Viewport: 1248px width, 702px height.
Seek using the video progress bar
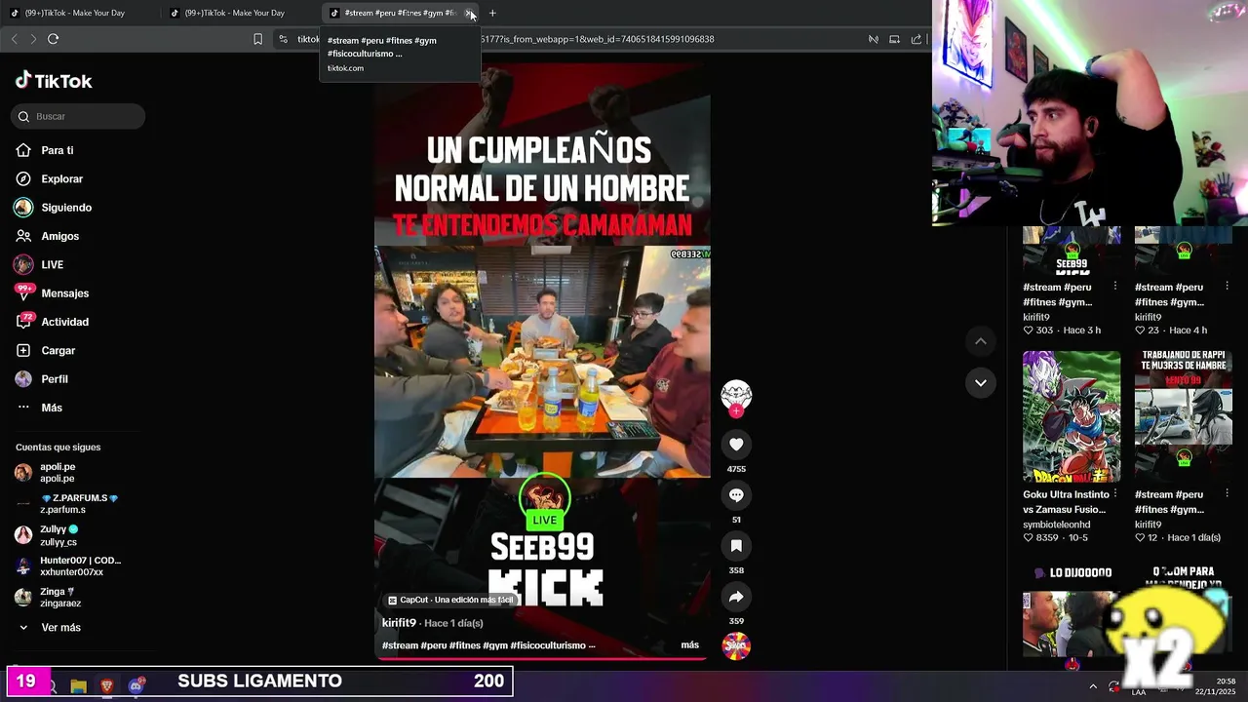click(542, 658)
